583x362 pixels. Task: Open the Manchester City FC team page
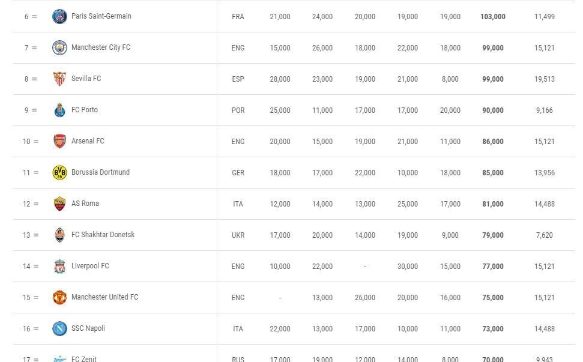tap(101, 47)
